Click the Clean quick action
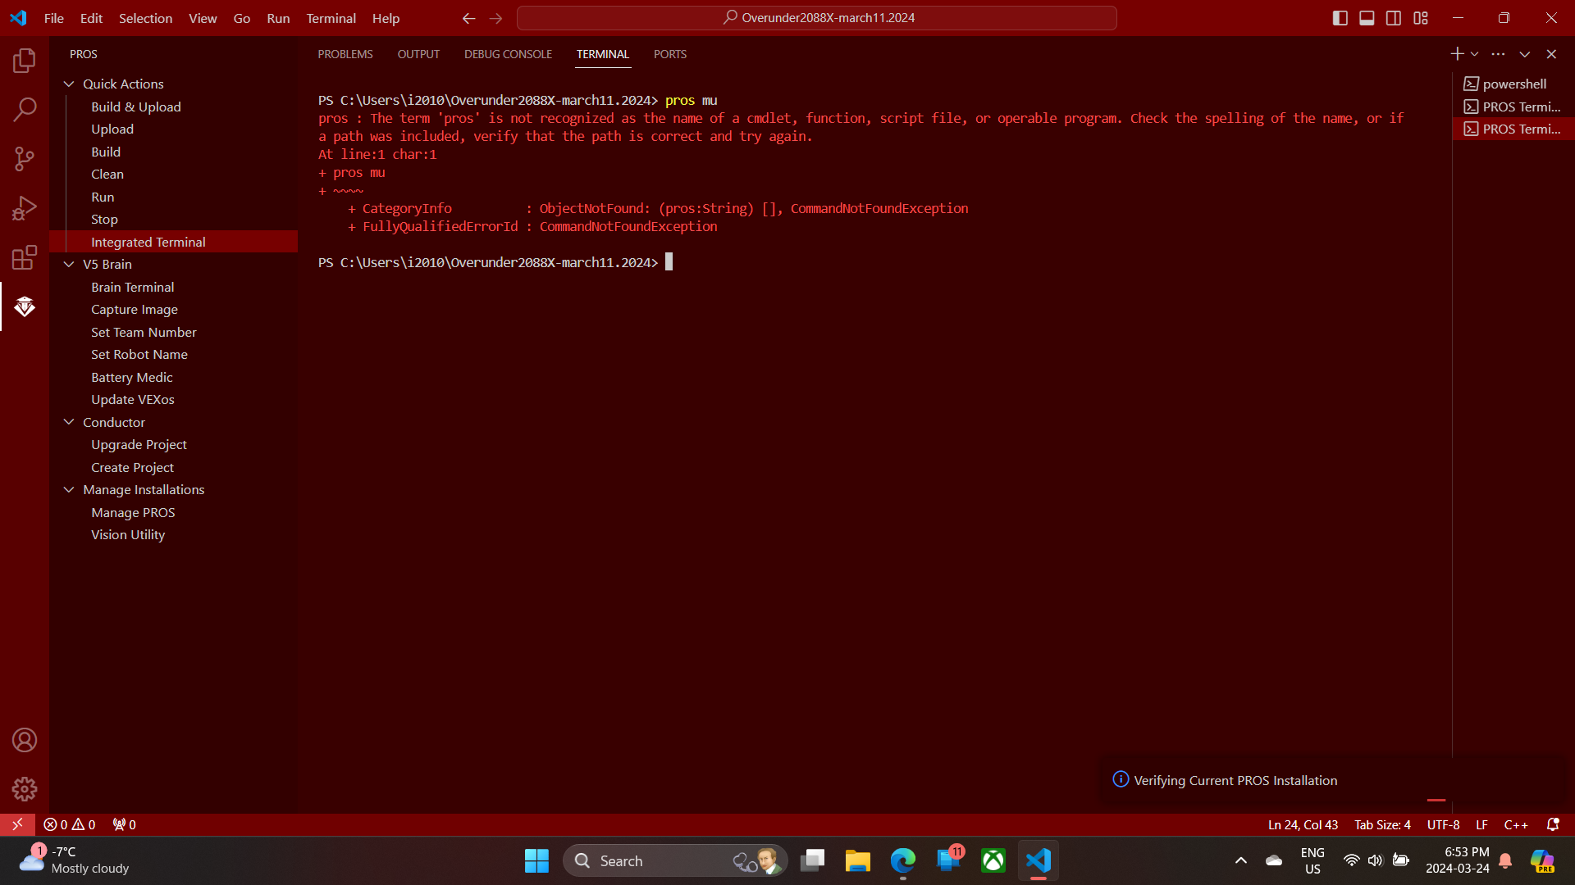The height and width of the screenshot is (885, 1575). point(107,174)
